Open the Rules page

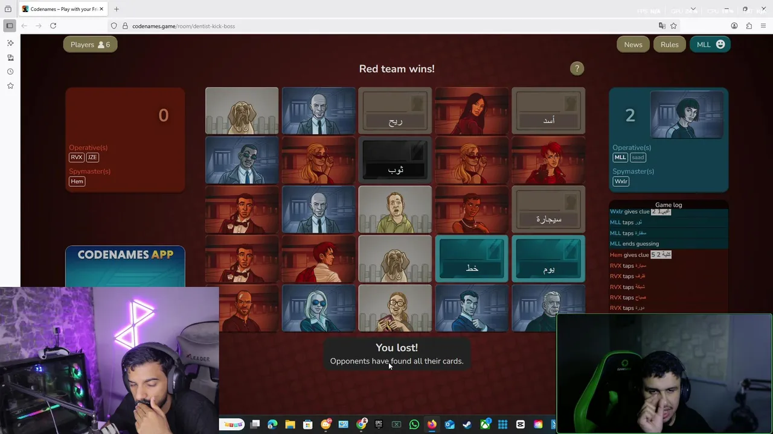(x=669, y=45)
